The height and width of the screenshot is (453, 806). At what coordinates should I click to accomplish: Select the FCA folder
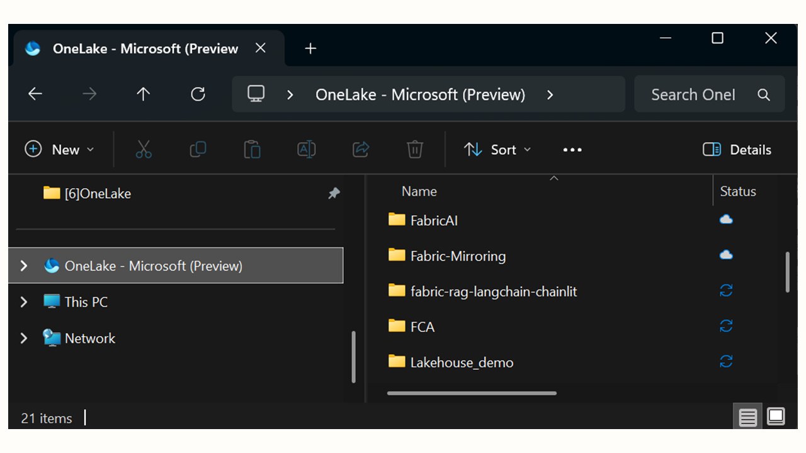(423, 327)
